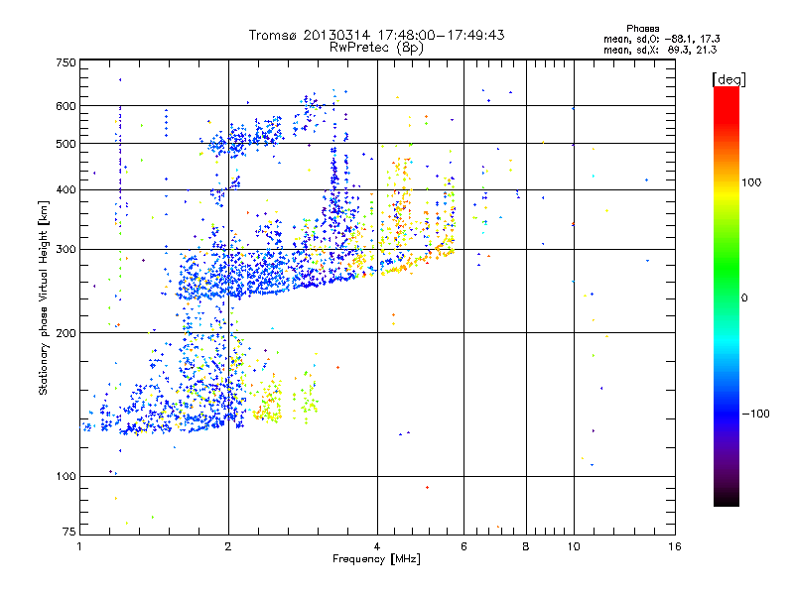
Task: Click the plot title 'Tromsø 20130314 17:48:00-17:49:43'
Action: (x=376, y=35)
